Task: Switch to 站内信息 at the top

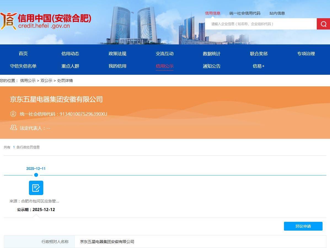Action: [277, 13]
